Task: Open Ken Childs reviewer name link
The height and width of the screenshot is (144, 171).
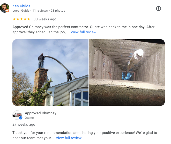Action: point(21,6)
